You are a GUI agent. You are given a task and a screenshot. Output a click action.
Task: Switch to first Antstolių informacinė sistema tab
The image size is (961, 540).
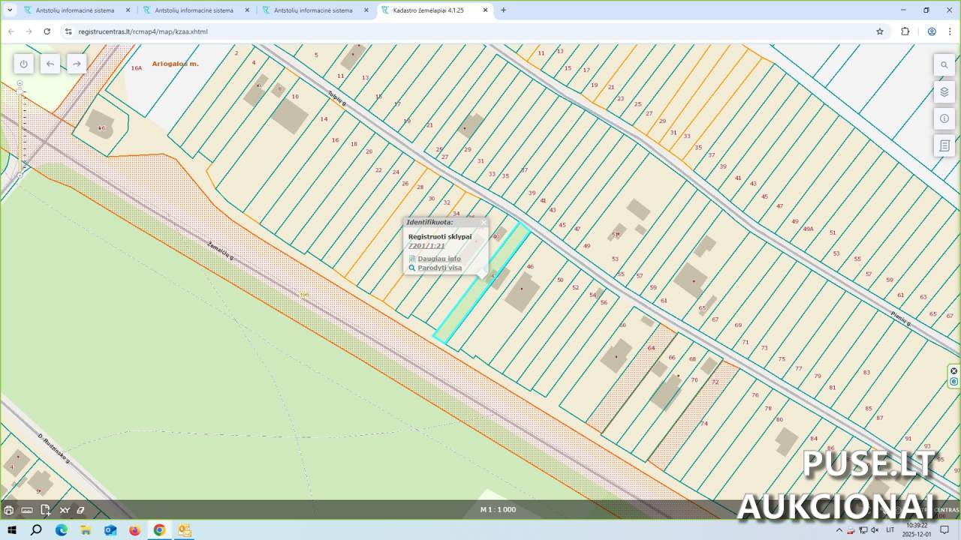coord(74,10)
